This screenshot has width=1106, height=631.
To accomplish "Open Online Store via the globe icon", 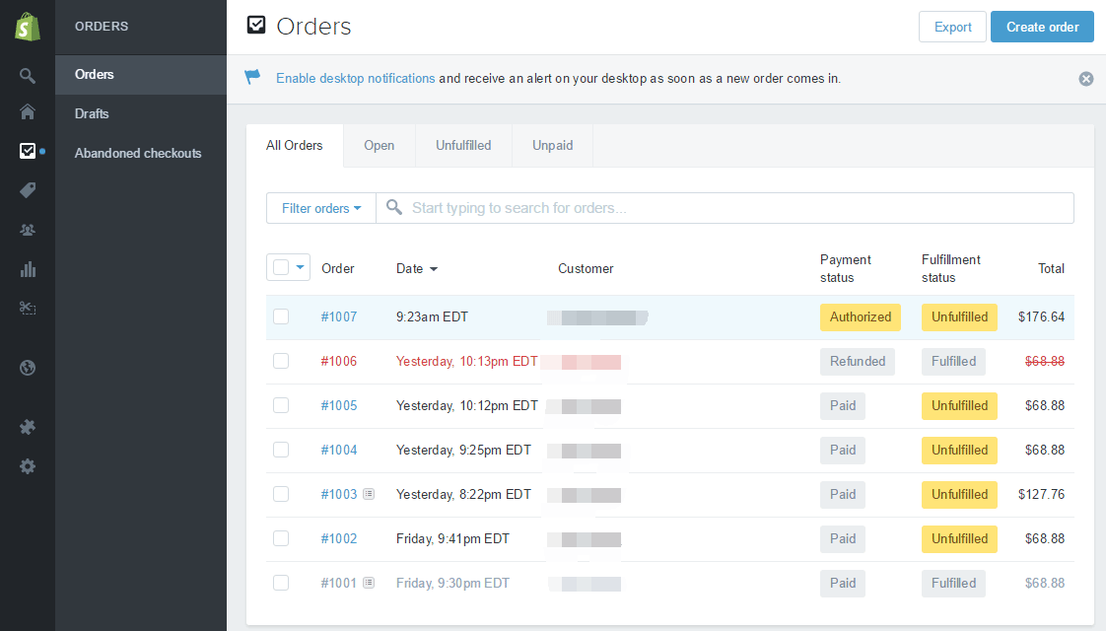I will click(x=28, y=368).
